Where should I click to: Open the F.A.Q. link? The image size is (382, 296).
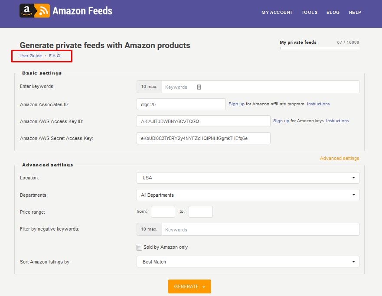(55, 56)
